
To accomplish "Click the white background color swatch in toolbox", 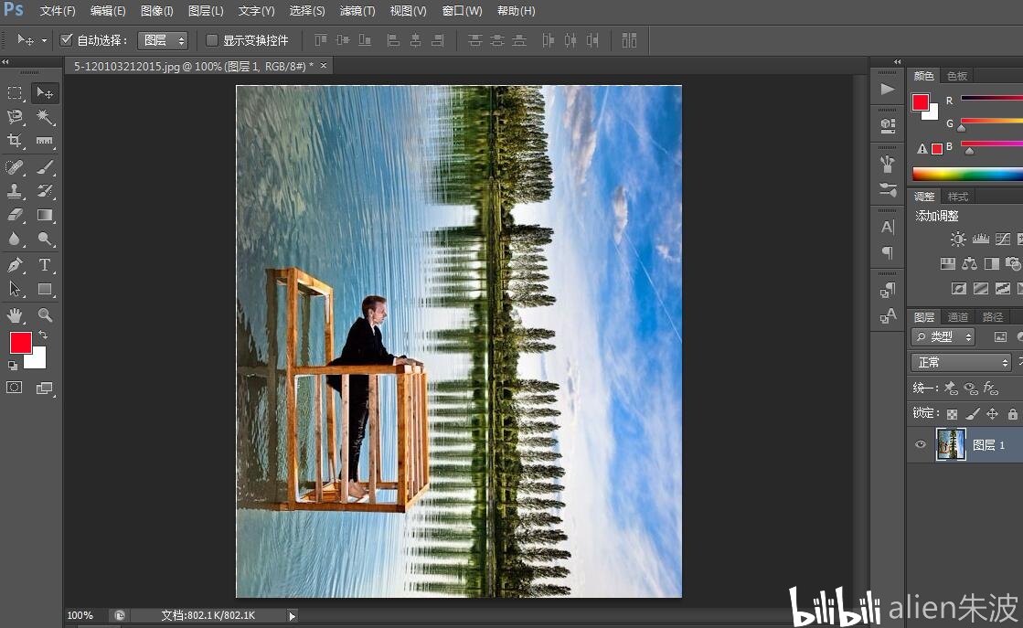I will (37, 362).
